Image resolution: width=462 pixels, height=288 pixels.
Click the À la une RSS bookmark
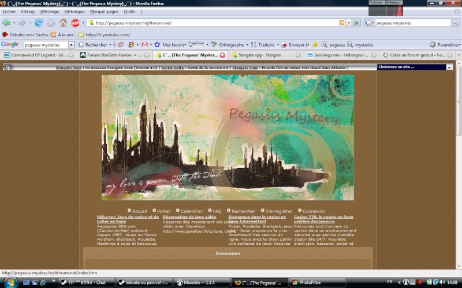point(62,35)
